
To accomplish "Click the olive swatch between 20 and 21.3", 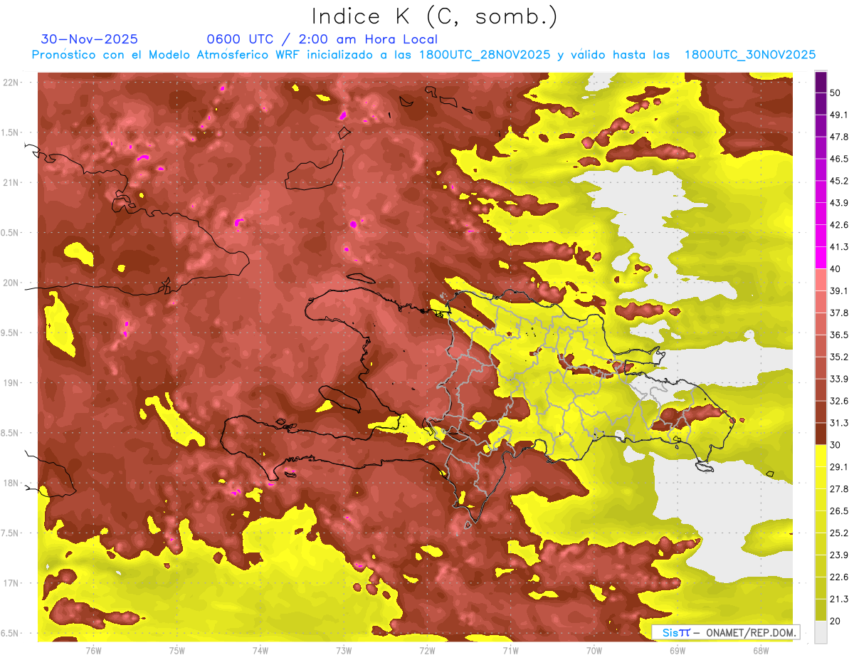I will coord(821,610).
